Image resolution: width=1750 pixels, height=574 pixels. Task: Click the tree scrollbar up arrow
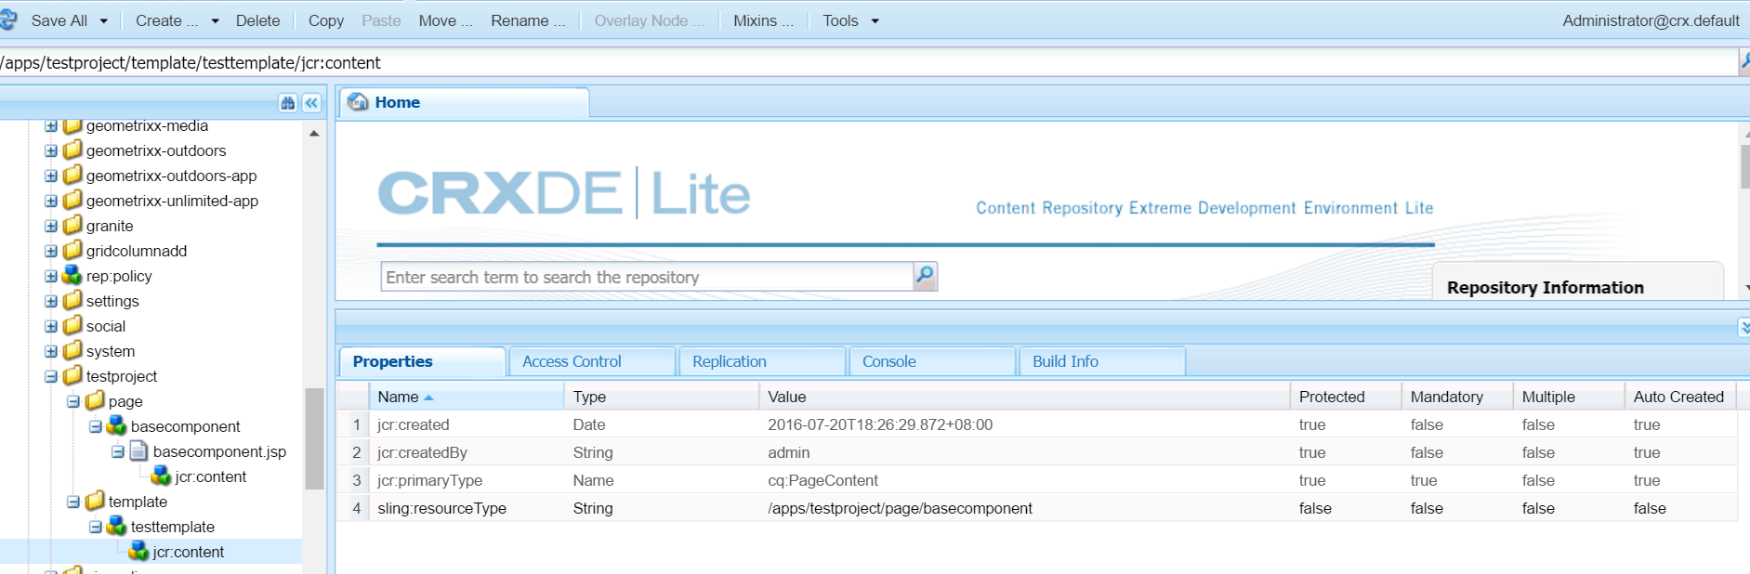[x=314, y=134]
